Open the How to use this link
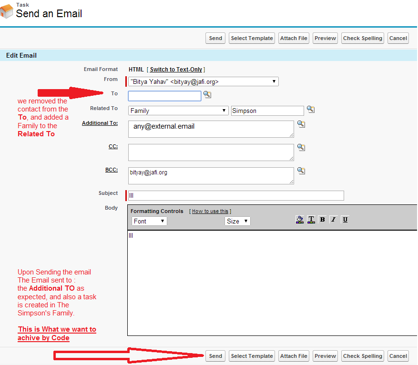418x365 pixels. (210, 211)
